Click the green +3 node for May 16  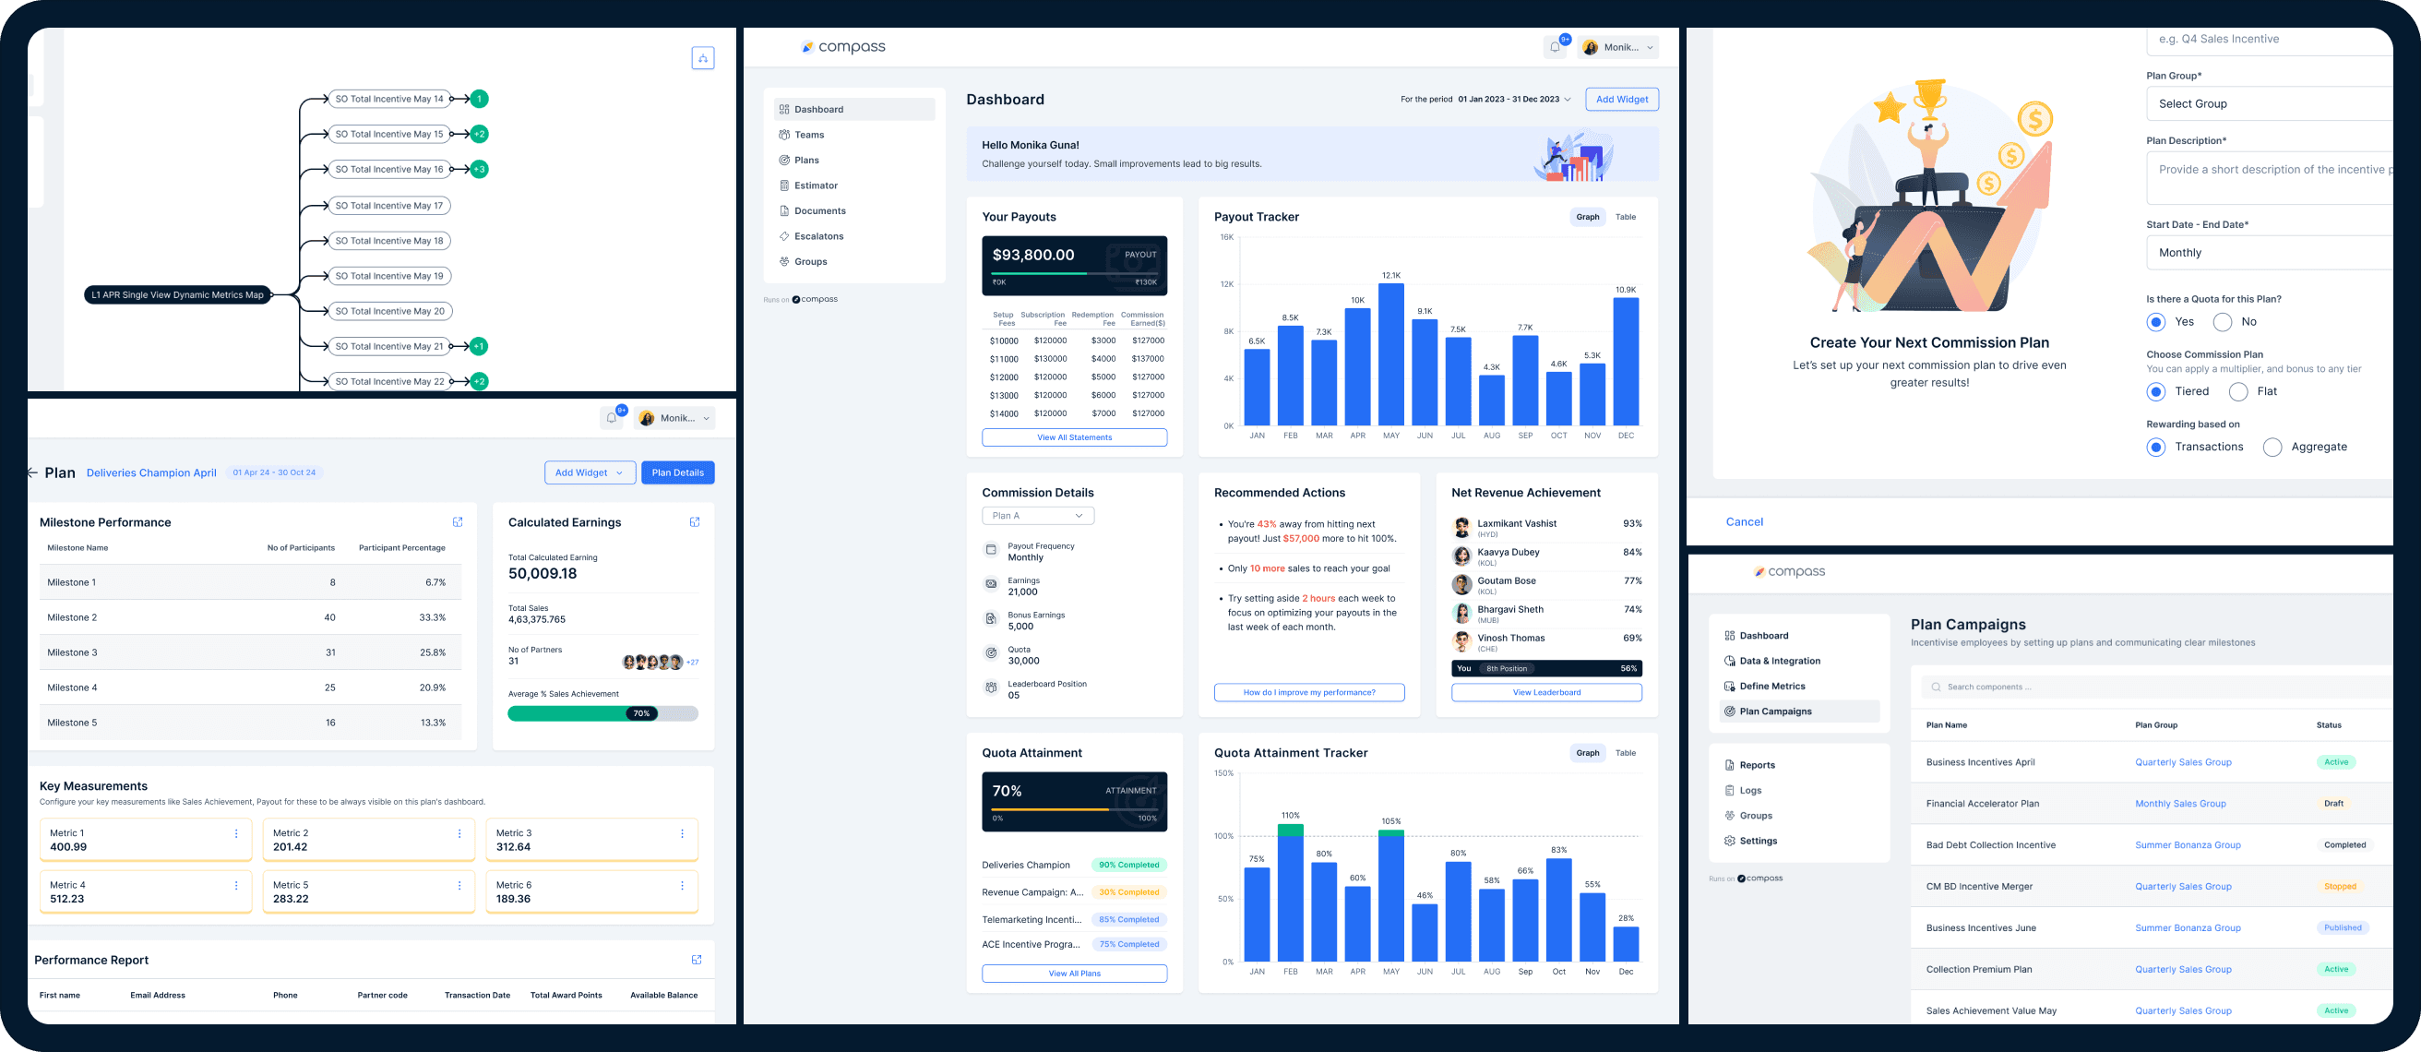(x=480, y=169)
